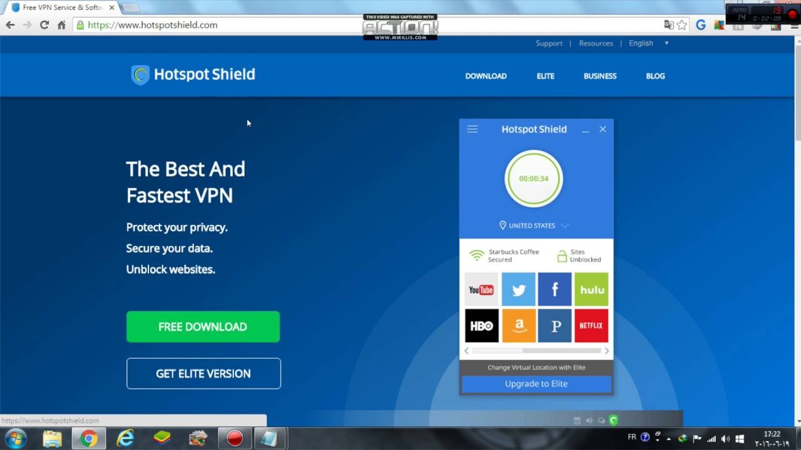This screenshot has height=450, width=801.
Task: Launch Internet Explorer from the taskbar
Action: point(125,439)
